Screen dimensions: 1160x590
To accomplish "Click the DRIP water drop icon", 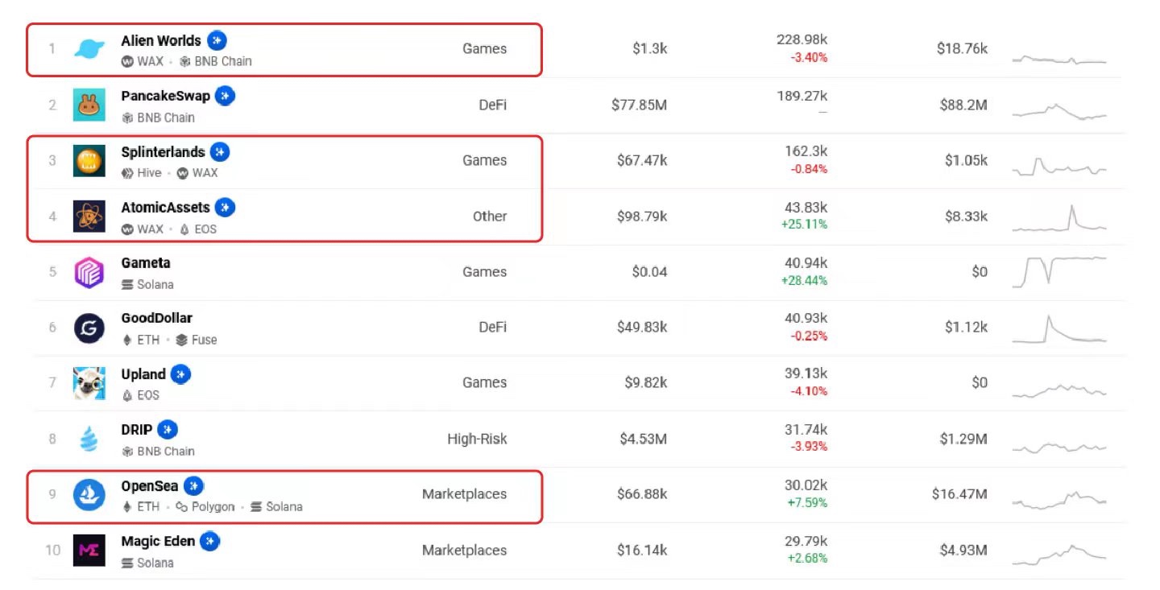I will [x=89, y=439].
